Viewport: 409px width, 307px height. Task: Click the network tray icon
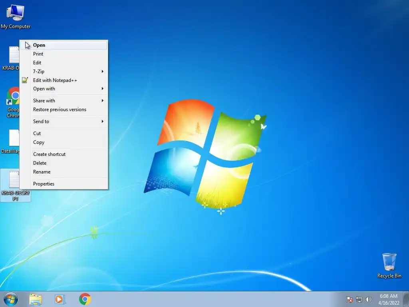pyautogui.click(x=359, y=299)
